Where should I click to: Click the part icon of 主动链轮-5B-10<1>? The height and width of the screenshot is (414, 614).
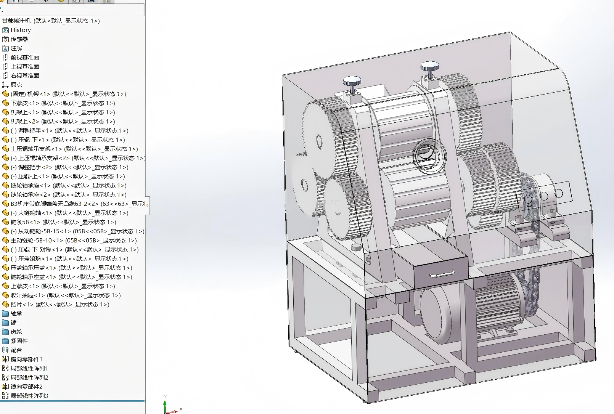pos(5,240)
